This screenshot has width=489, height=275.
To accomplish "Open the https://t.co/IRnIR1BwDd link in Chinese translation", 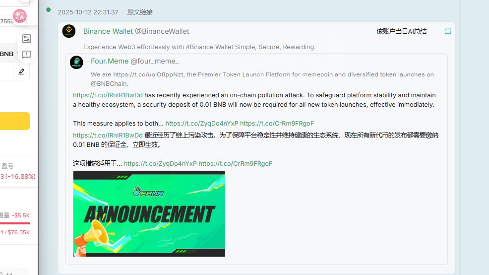I will point(108,135).
